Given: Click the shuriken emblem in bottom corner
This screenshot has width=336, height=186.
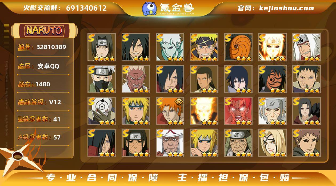Looking at the screenshot, I should click(x=18, y=157).
